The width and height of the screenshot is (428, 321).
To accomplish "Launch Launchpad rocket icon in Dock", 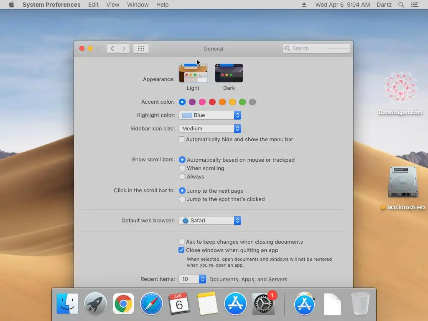I will click(x=95, y=303).
